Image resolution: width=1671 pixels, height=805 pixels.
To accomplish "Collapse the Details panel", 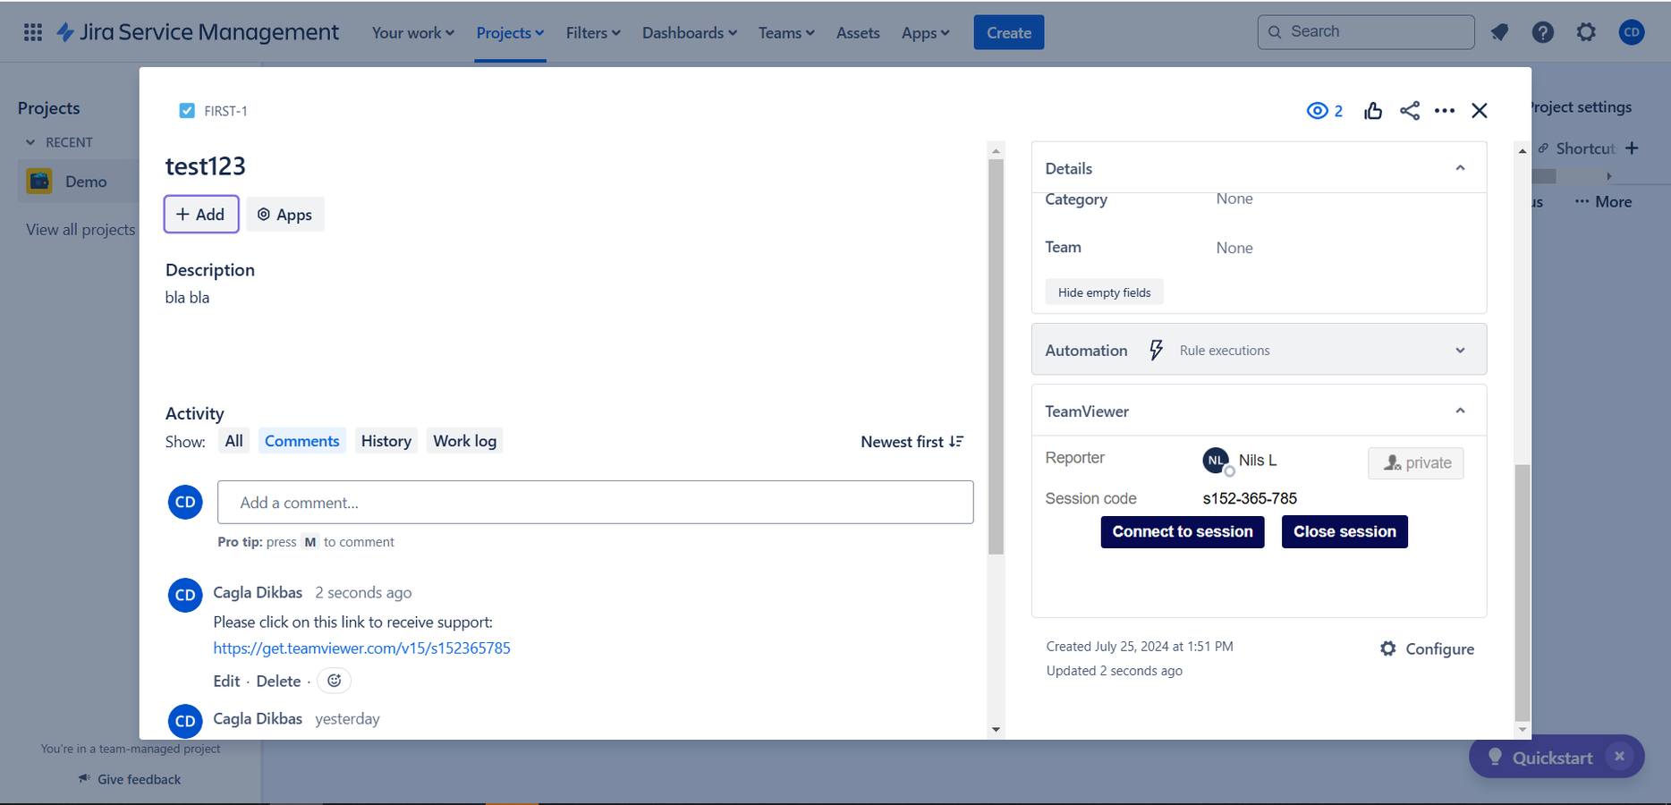I will point(1460,168).
